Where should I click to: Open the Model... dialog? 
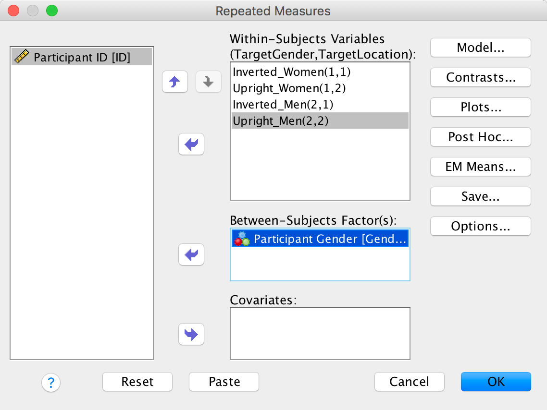click(x=480, y=48)
